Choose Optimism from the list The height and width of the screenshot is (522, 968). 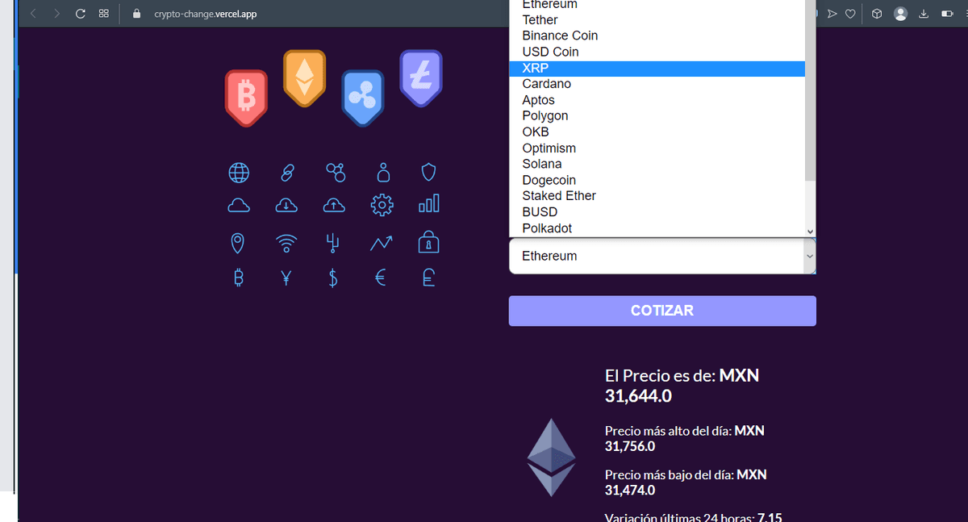coord(657,148)
